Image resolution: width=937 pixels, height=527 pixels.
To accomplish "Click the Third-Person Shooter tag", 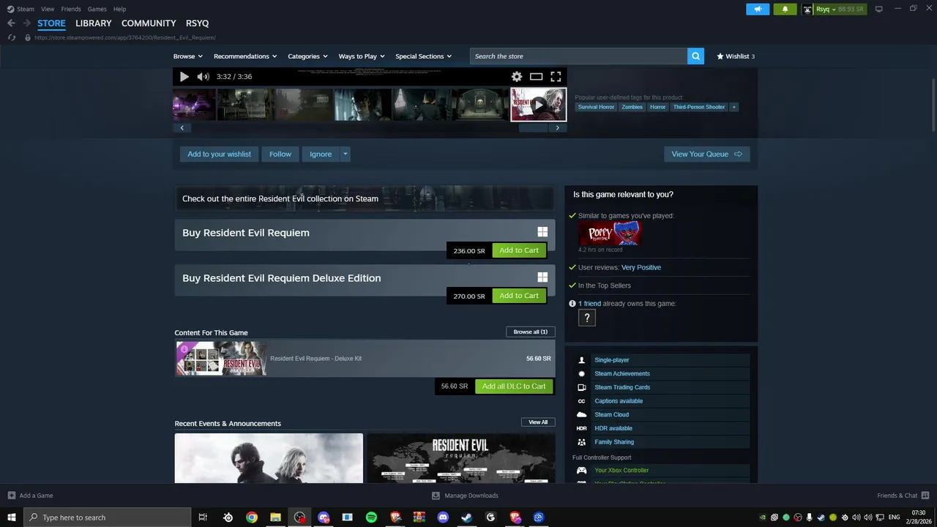I will pyautogui.click(x=699, y=107).
